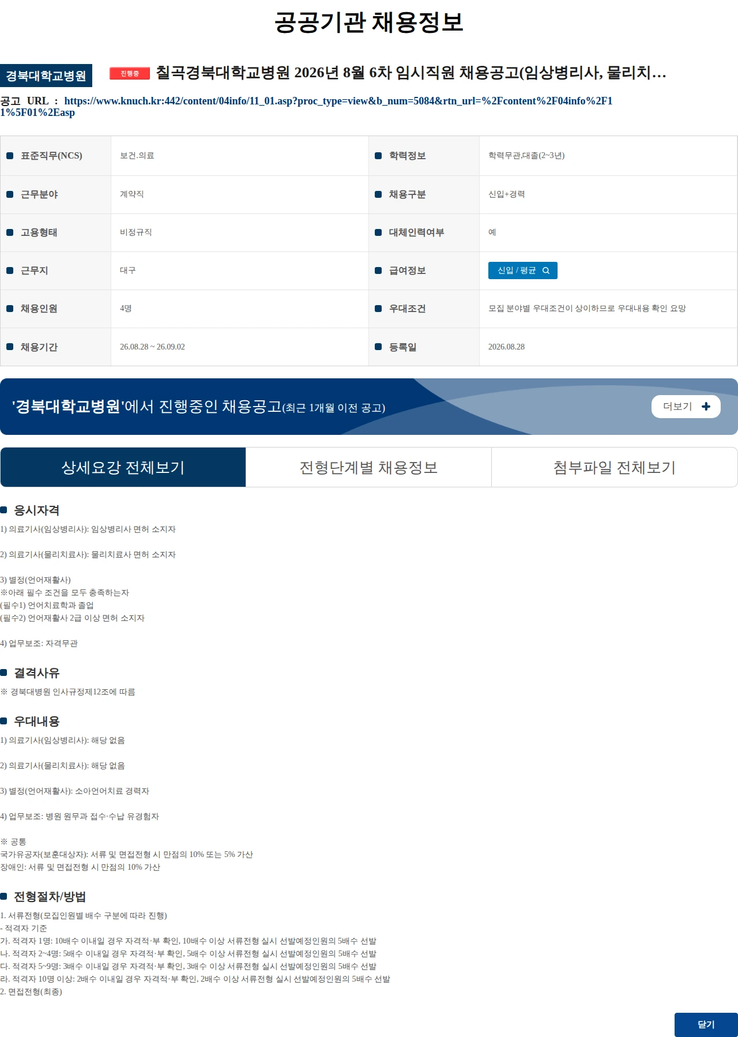Click the 학력무관,대졸(2~3년) value

tap(526, 156)
